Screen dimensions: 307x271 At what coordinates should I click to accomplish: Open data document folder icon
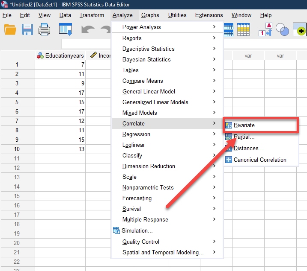pos(10,29)
